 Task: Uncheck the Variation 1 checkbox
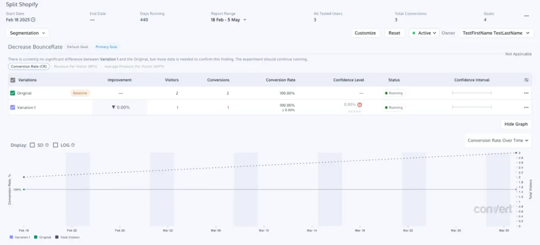click(x=13, y=107)
